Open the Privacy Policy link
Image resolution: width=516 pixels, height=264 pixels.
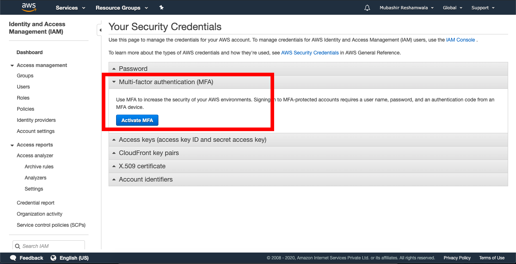point(457,258)
